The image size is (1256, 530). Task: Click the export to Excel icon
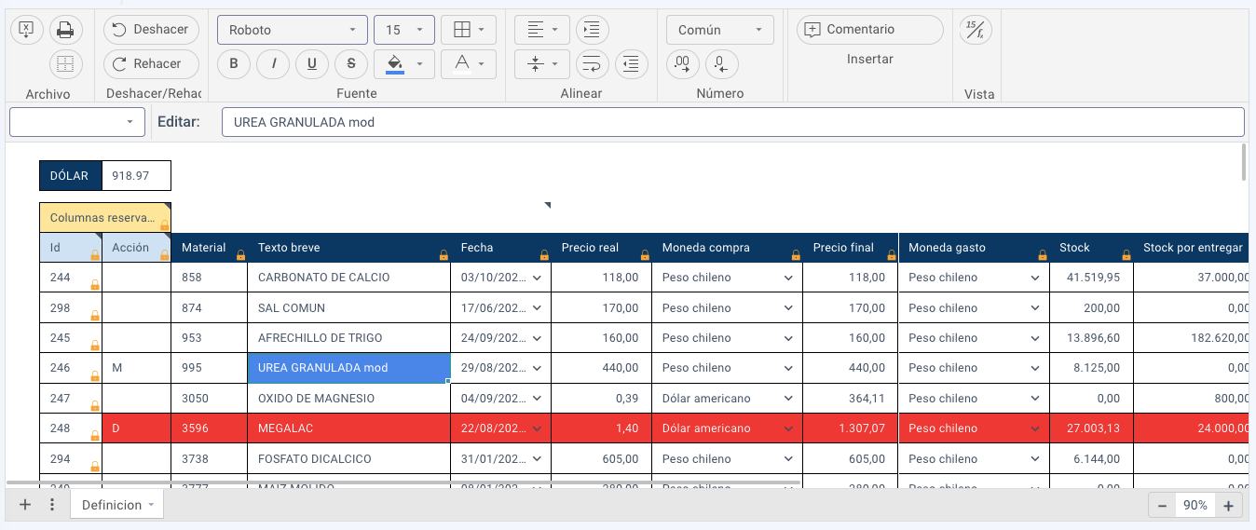click(x=26, y=30)
